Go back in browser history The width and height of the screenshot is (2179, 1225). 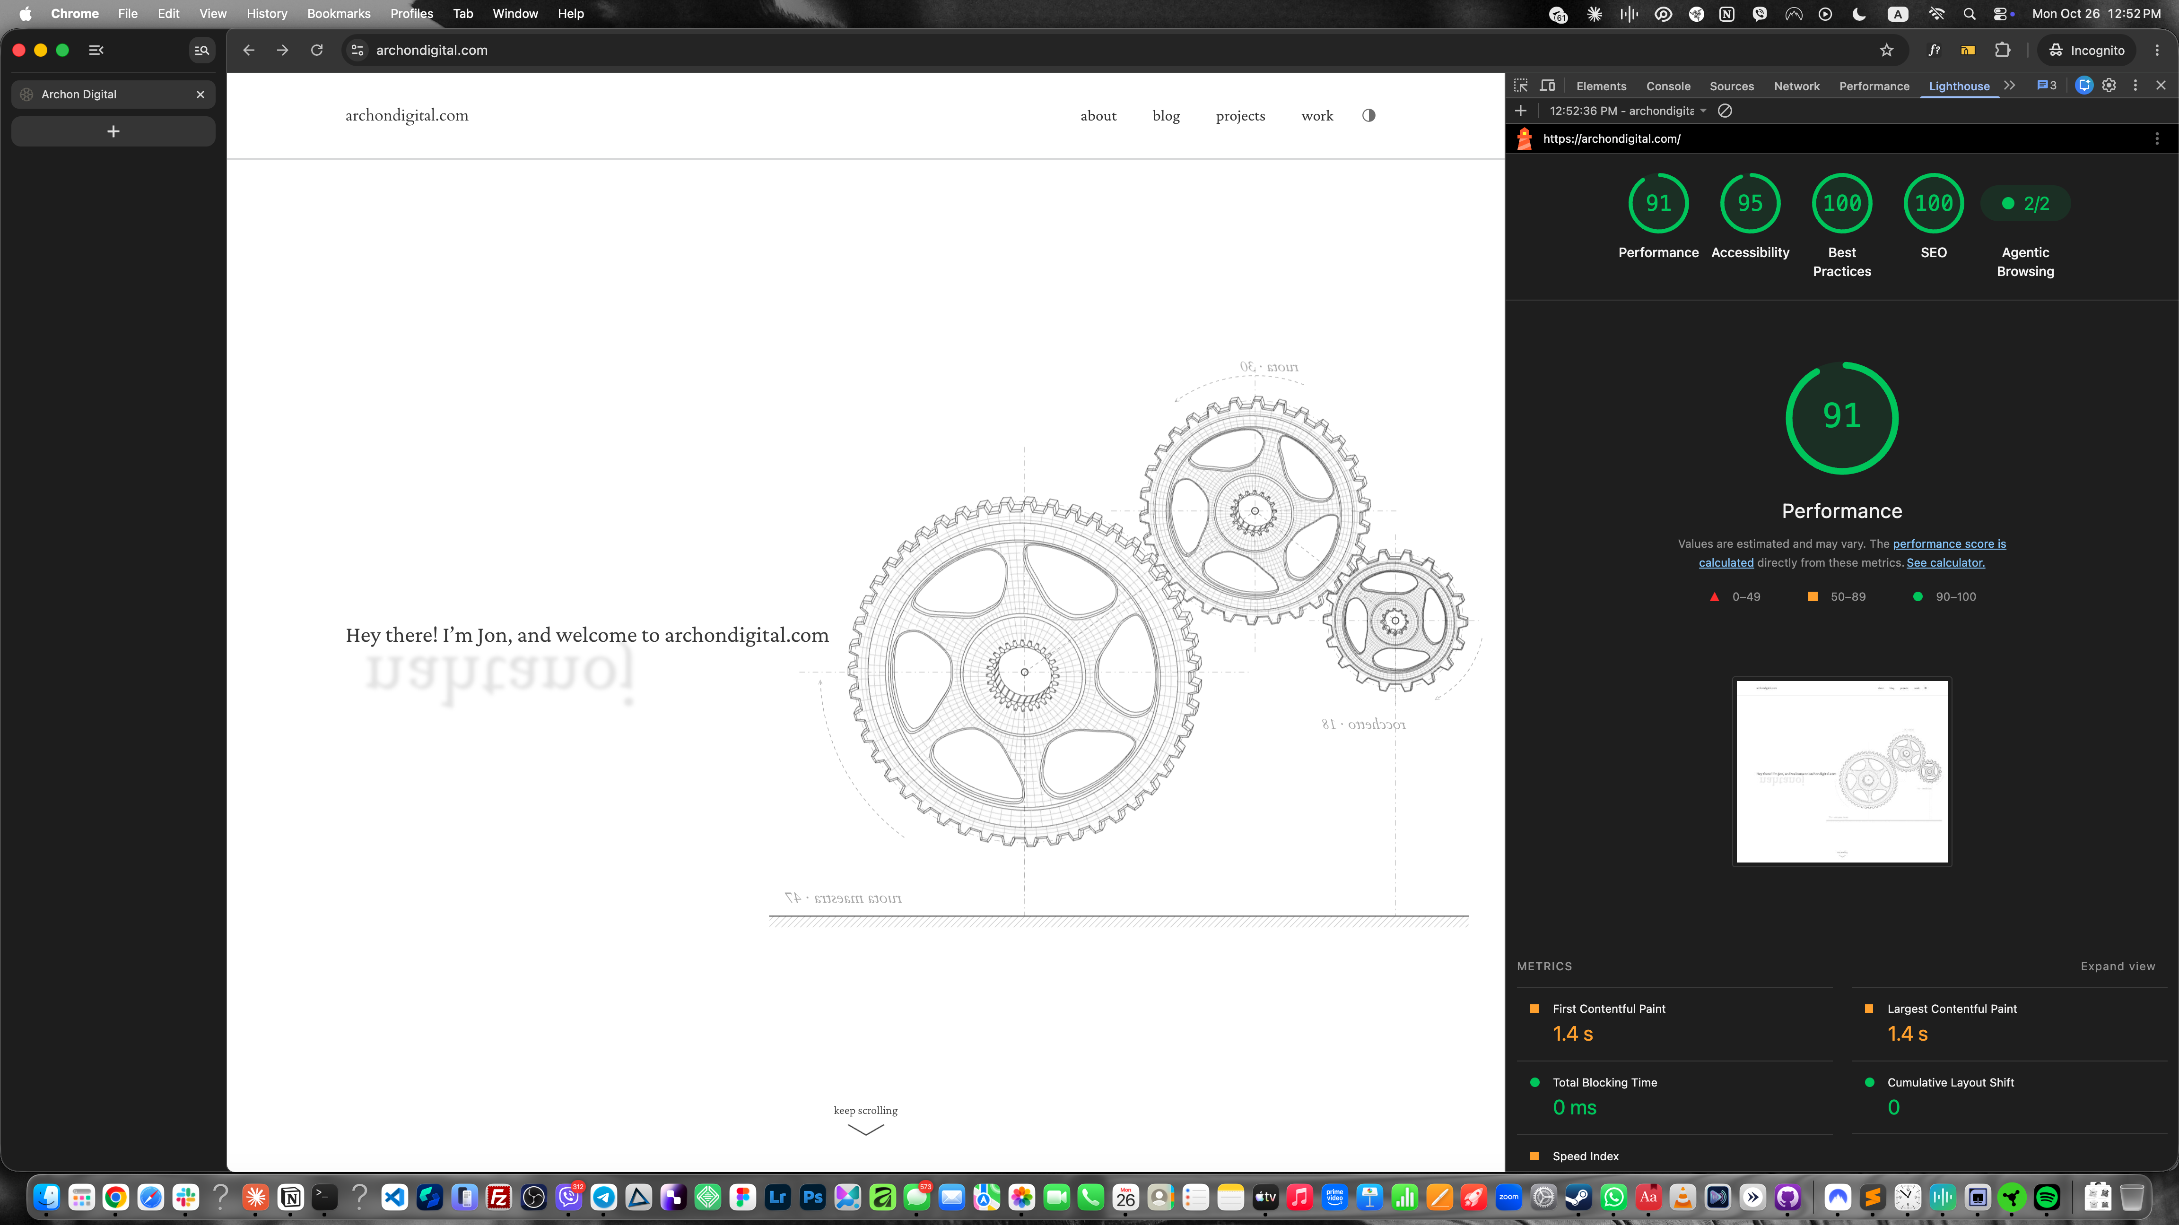[249, 50]
